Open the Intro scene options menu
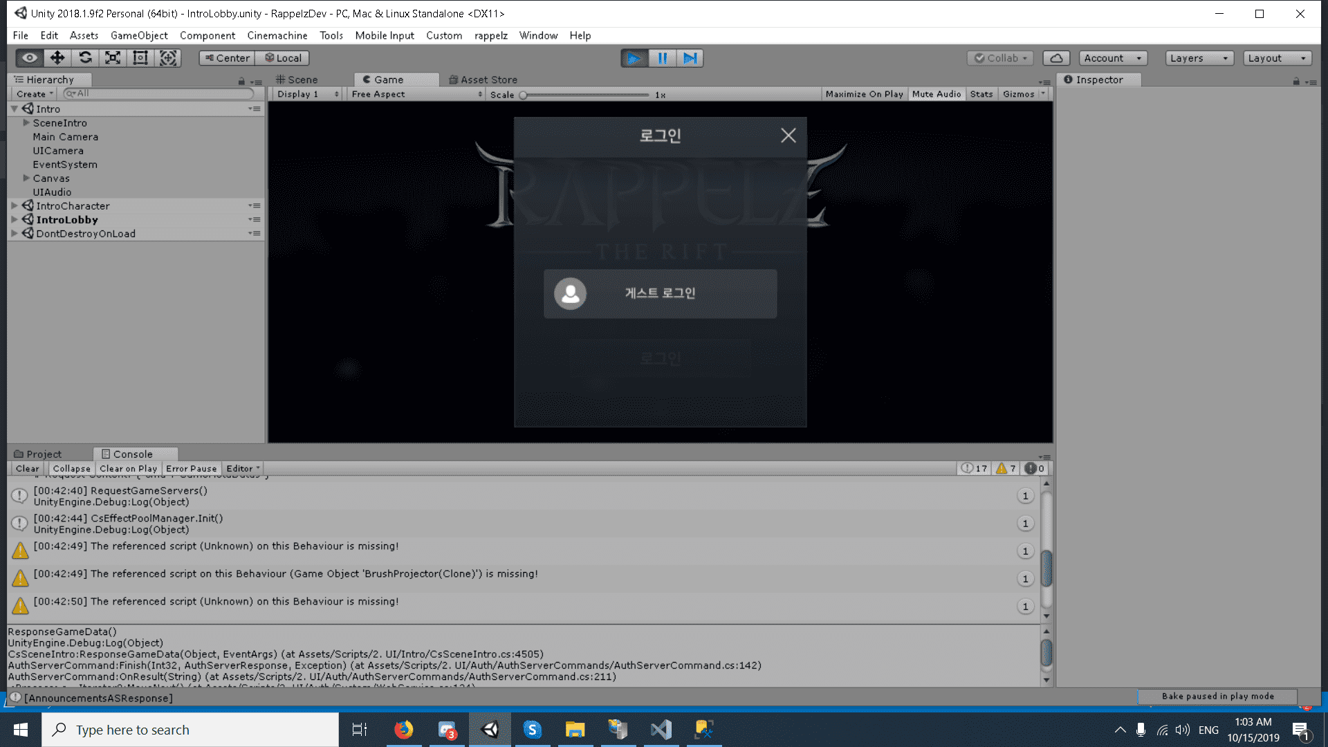1328x747 pixels. (x=255, y=109)
